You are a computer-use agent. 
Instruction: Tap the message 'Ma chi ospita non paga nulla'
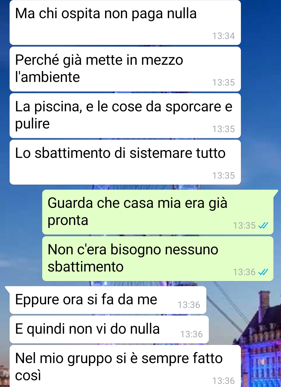(125, 23)
